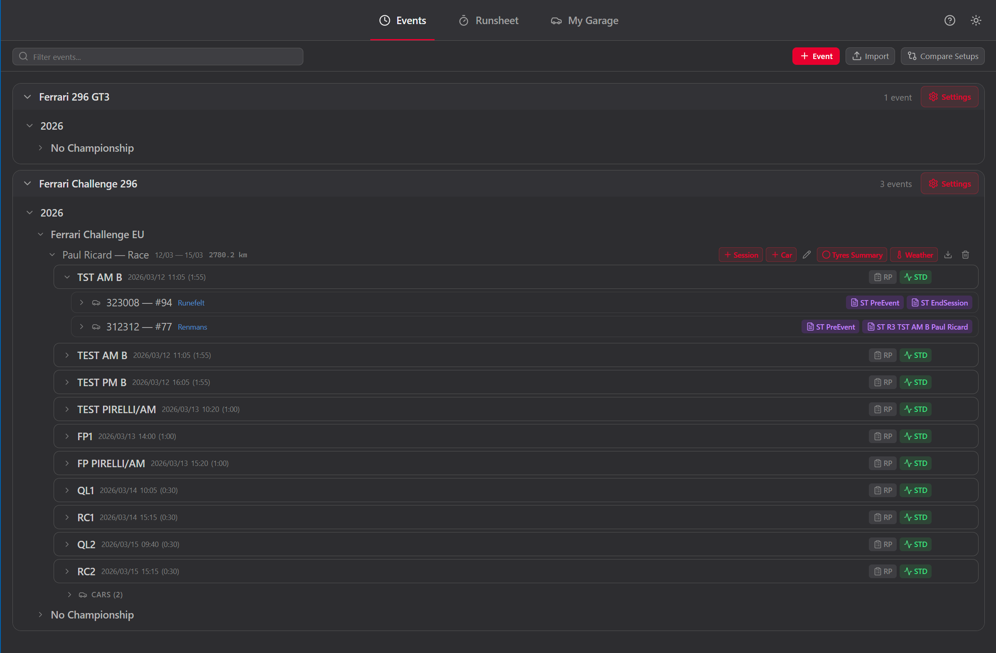
Task: Open help with the question mark icon
Action: [949, 20]
